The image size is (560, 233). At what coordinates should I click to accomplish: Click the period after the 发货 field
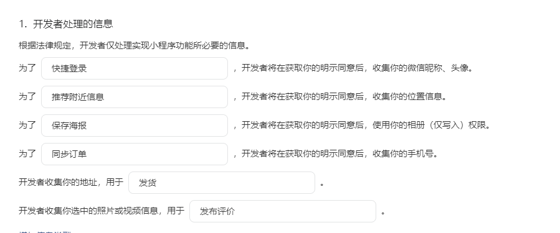coord(323,184)
